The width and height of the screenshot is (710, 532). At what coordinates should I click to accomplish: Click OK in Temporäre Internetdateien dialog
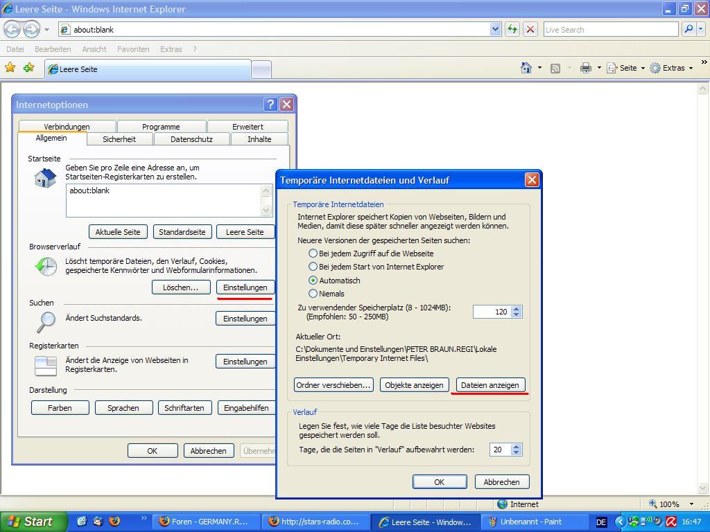click(440, 482)
